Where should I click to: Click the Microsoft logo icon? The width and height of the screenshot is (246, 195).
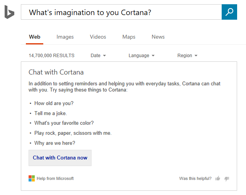click(32, 178)
